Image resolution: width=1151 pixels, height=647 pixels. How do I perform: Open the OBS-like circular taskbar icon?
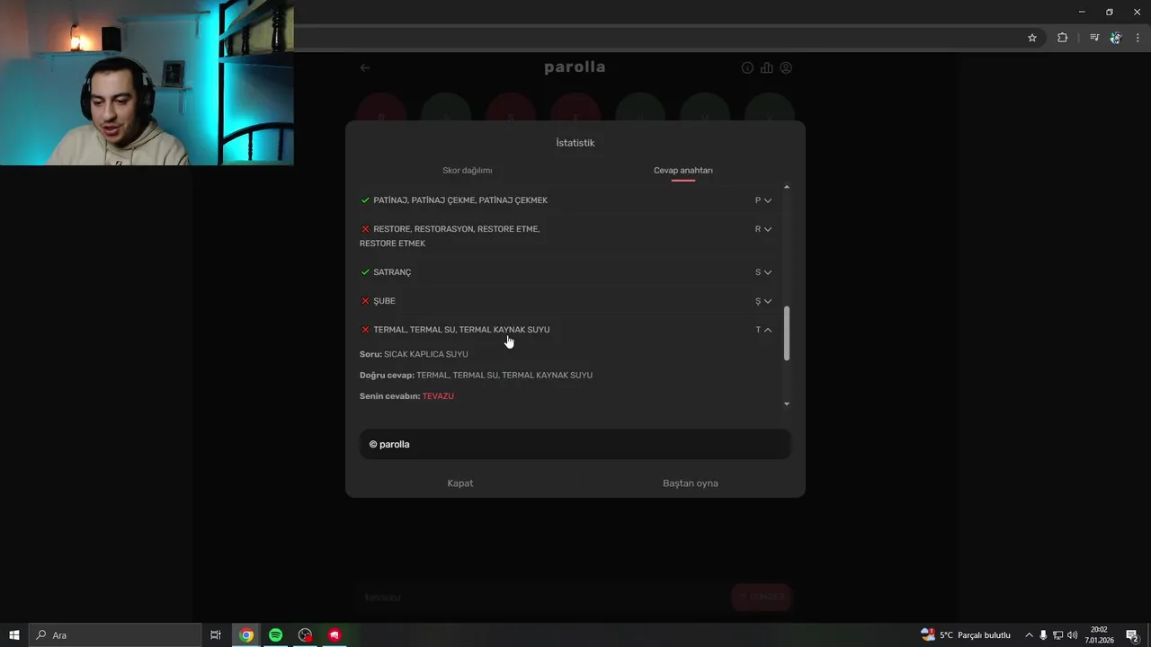305,635
